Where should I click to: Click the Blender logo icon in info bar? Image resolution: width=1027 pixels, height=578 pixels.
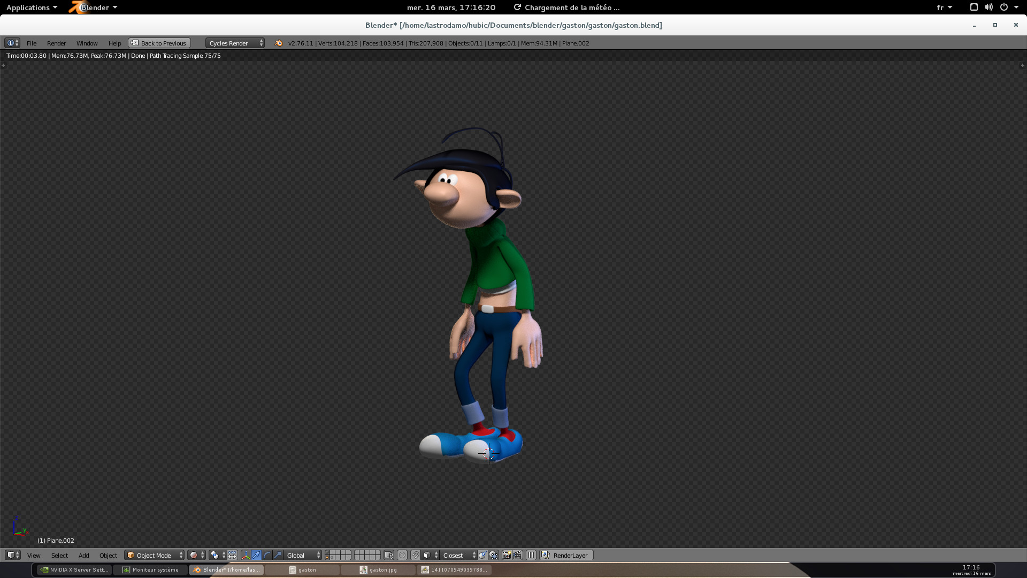pos(278,43)
